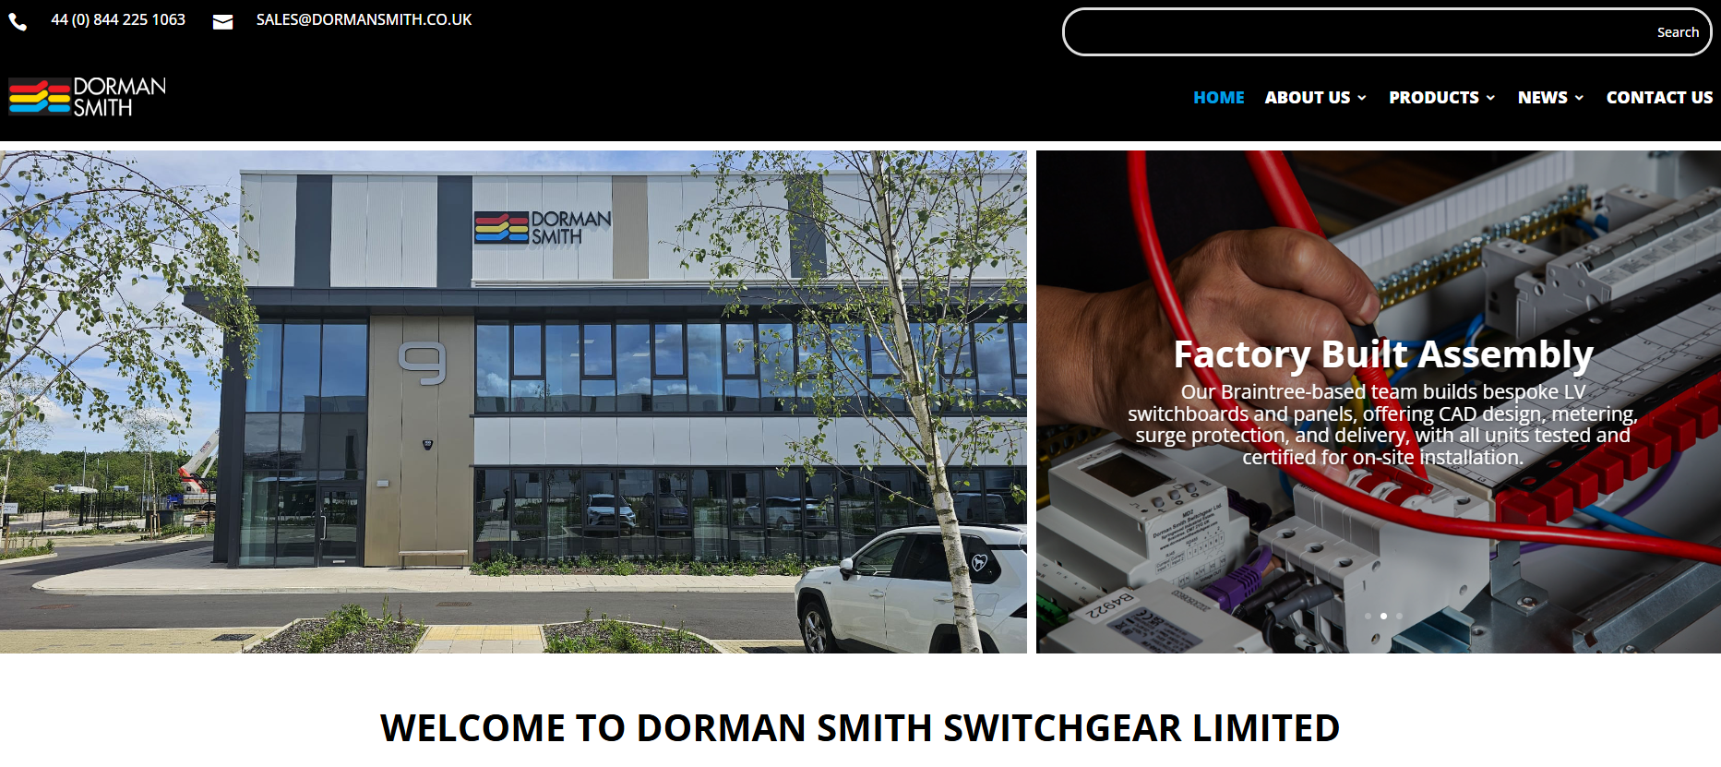Click the Dorman Smith building photo
The width and height of the screenshot is (1721, 767).
click(513, 402)
